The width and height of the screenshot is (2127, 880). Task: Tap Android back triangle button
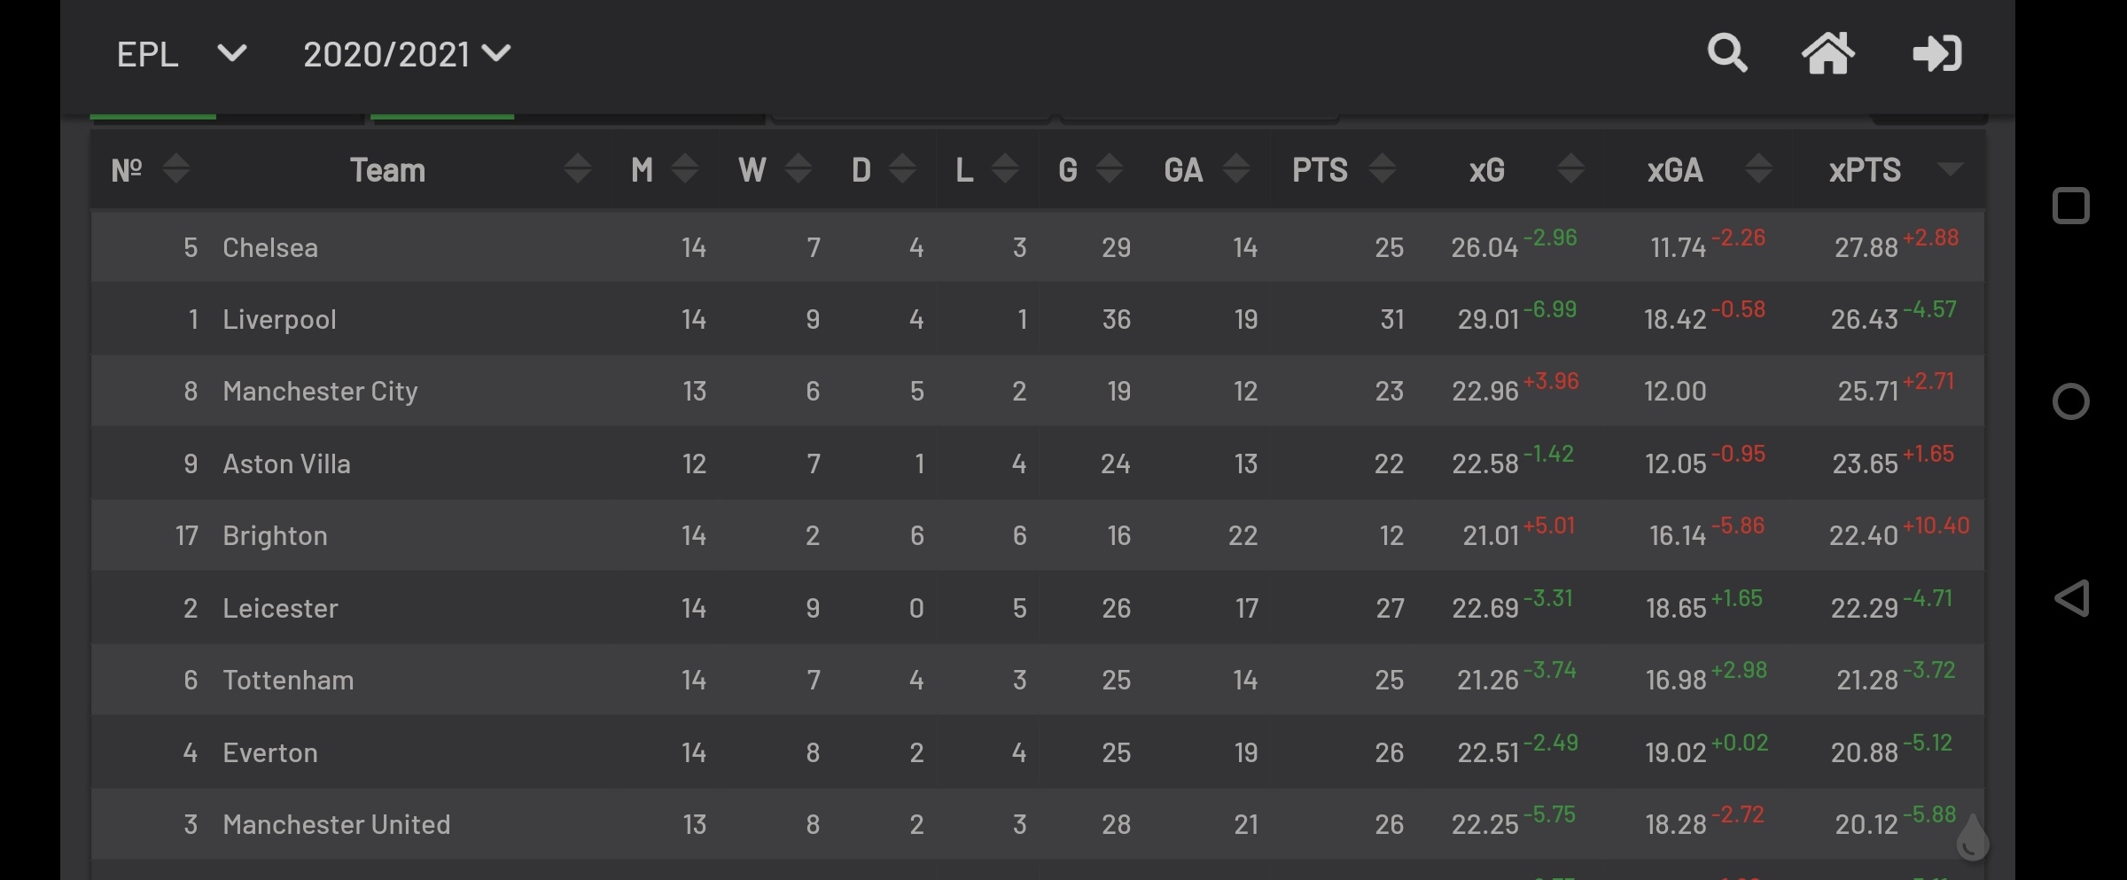(2071, 598)
